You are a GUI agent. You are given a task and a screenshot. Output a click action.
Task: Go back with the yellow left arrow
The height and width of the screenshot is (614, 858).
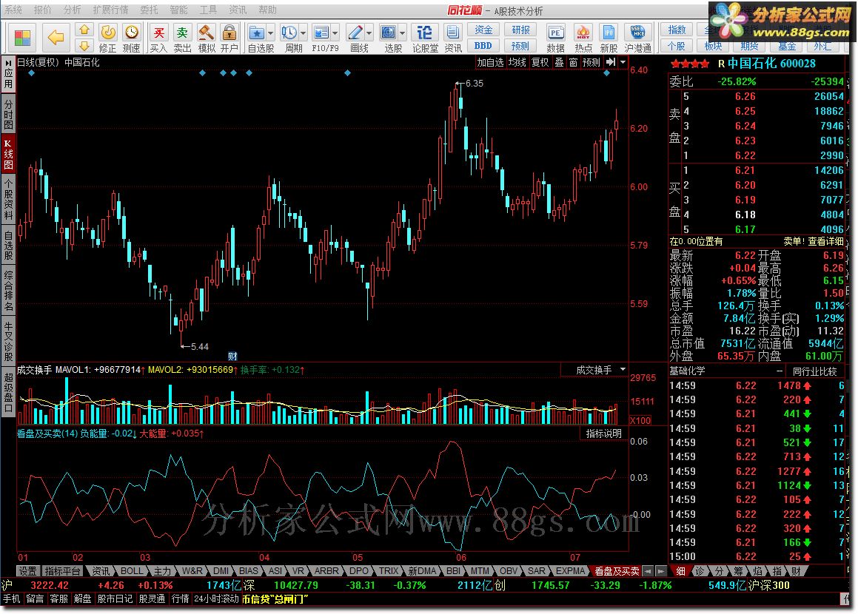(x=56, y=38)
